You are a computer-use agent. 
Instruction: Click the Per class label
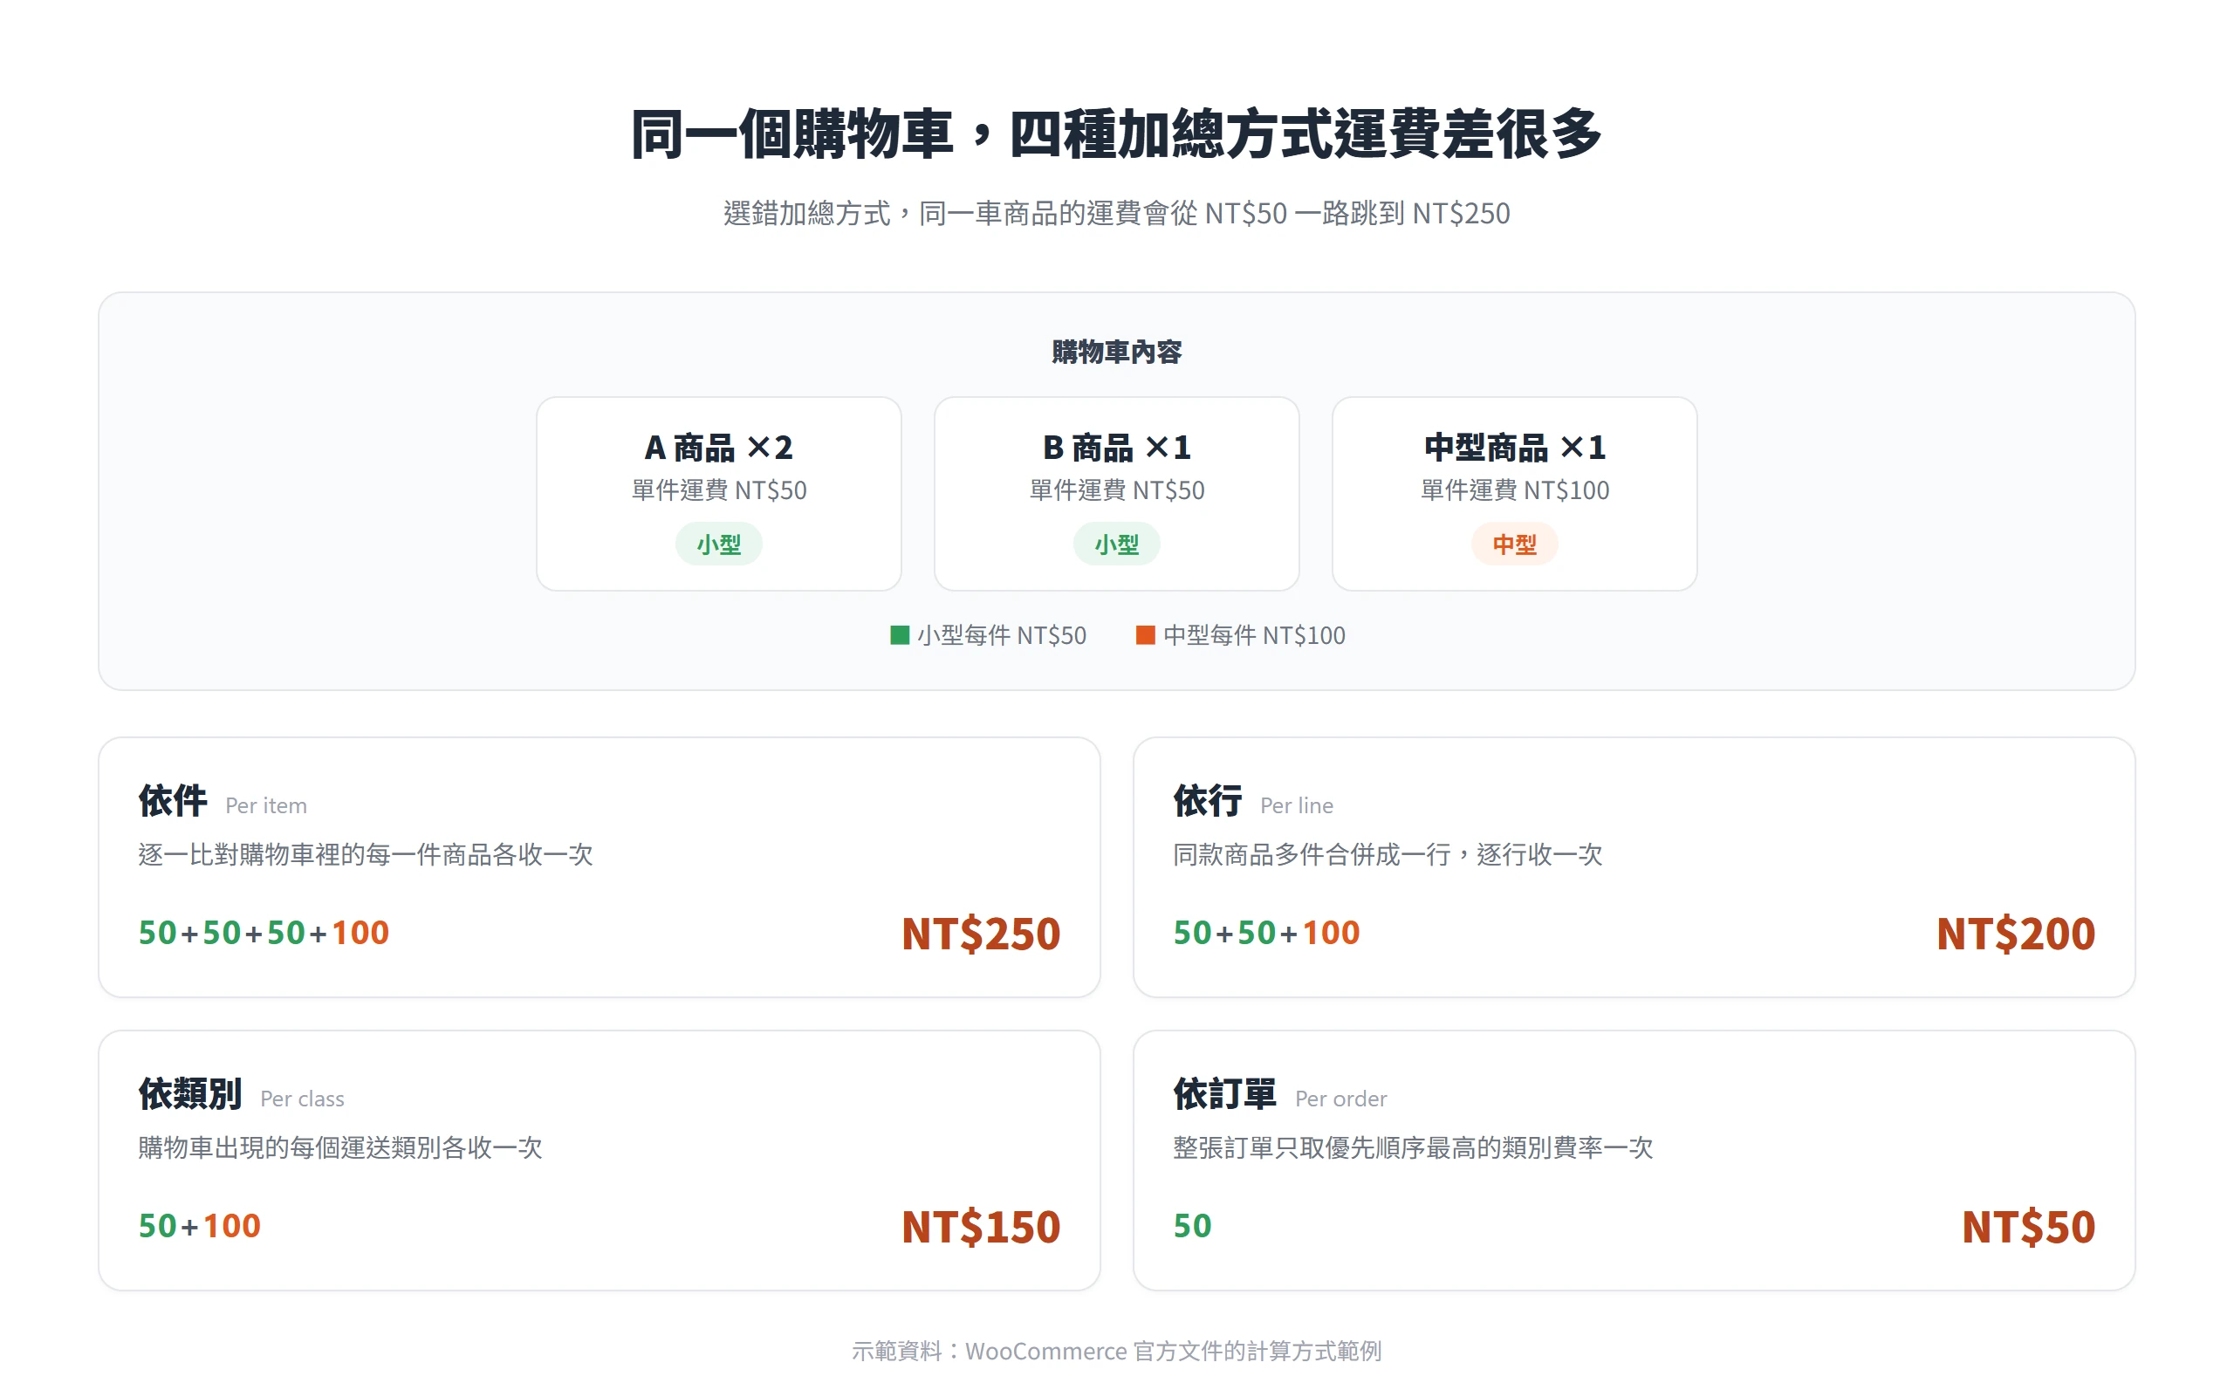[x=302, y=1099]
